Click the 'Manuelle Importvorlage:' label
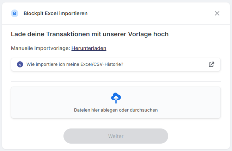 [41, 48]
